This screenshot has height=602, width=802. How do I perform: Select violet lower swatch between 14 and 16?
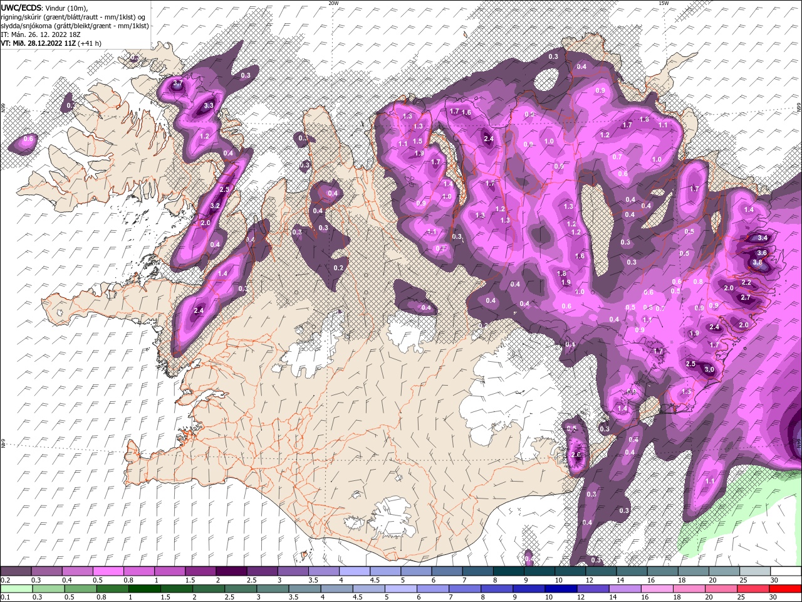626,589
